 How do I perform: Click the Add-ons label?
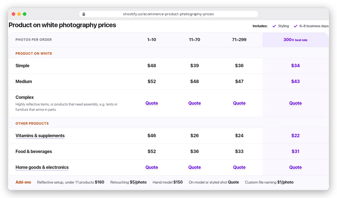[23, 182]
